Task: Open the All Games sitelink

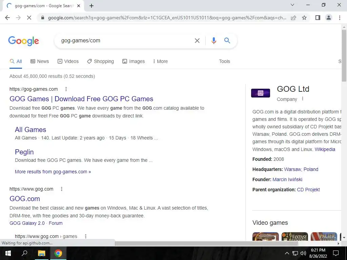Action: click(x=30, y=130)
